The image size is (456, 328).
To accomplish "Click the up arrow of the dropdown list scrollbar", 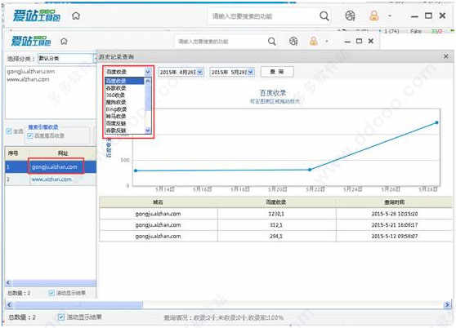I will [148, 81].
